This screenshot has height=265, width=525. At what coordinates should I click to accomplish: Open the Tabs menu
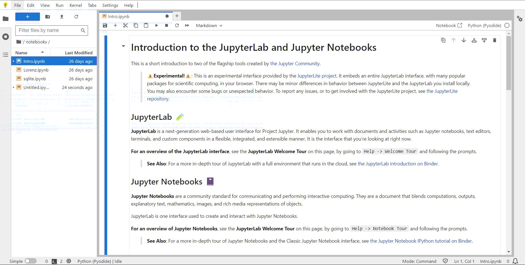click(x=92, y=5)
